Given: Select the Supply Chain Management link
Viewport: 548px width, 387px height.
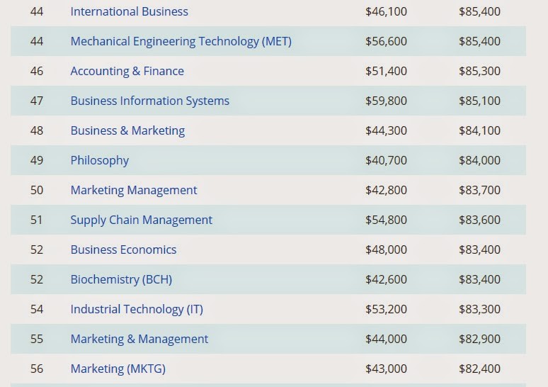Looking at the screenshot, I should [141, 220].
